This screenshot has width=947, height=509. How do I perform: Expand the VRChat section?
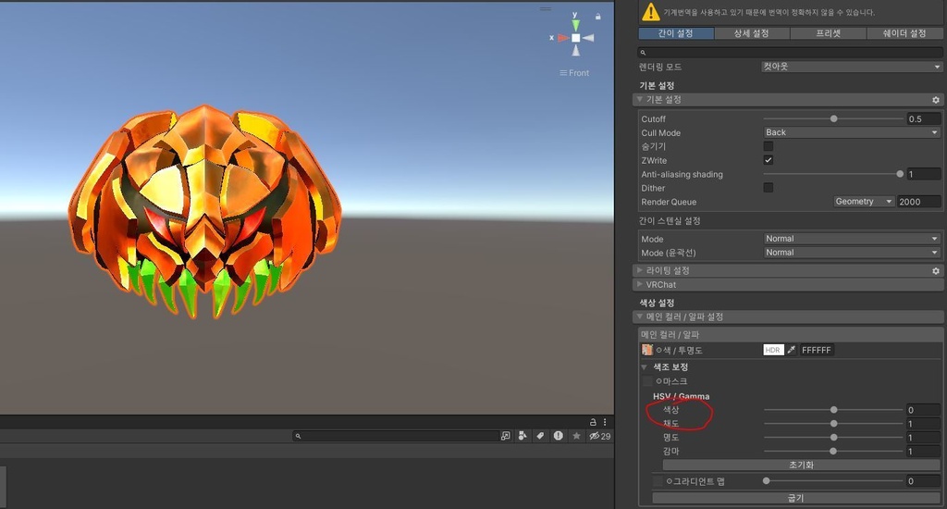pos(639,284)
